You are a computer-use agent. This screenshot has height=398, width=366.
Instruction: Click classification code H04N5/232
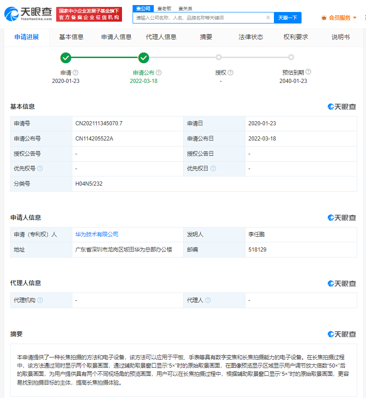(x=89, y=183)
